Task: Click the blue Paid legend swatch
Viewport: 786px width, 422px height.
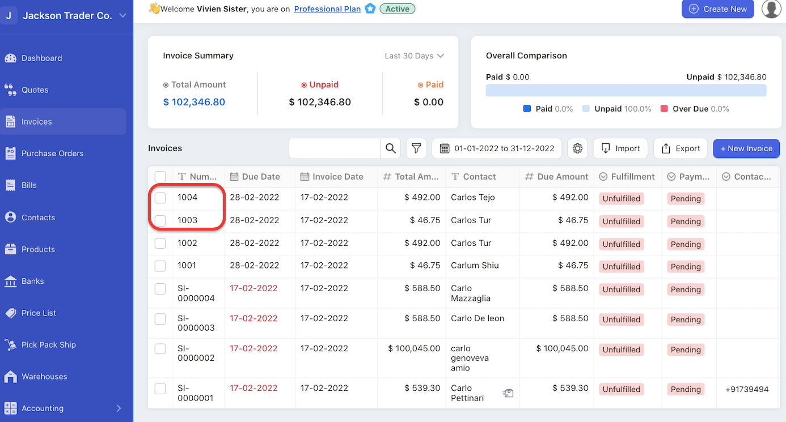Action: pyautogui.click(x=527, y=108)
